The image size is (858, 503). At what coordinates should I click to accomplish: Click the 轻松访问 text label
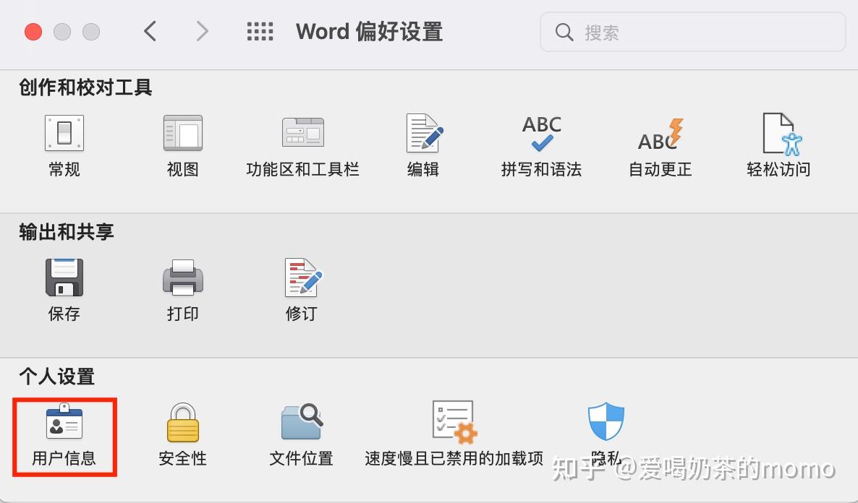pos(778,170)
